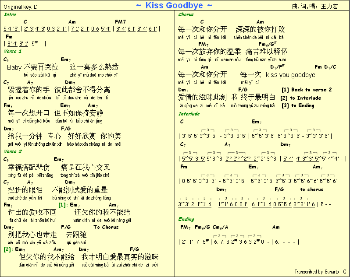Select the '[1]:' marker in Verse 2
Screen dimensions: 350x277
click(x=63, y=205)
